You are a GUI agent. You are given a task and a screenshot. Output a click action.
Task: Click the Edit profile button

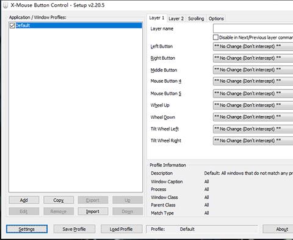(x=24, y=211)
